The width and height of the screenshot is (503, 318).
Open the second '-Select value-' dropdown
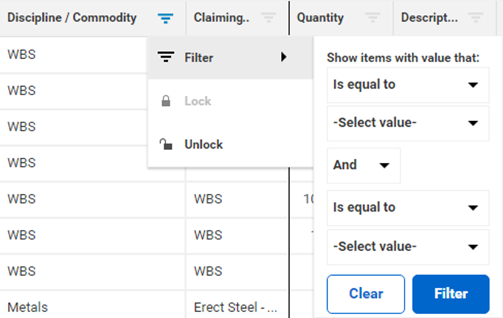point(407,247)
